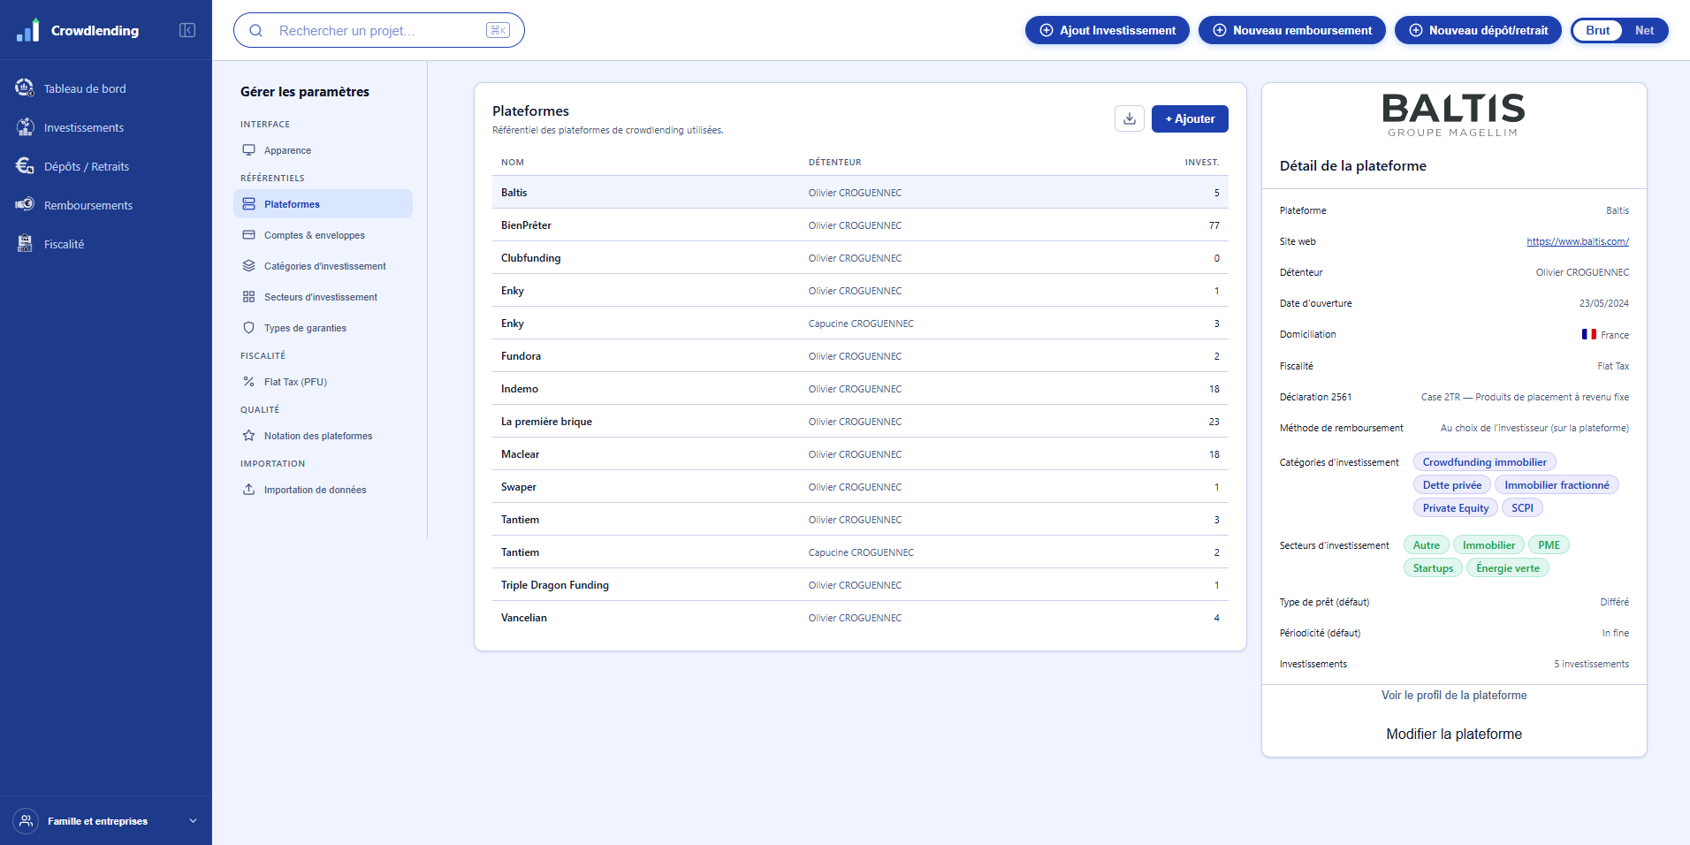Click the Crowdfunding immobilier category tag

click(1485, 462)
